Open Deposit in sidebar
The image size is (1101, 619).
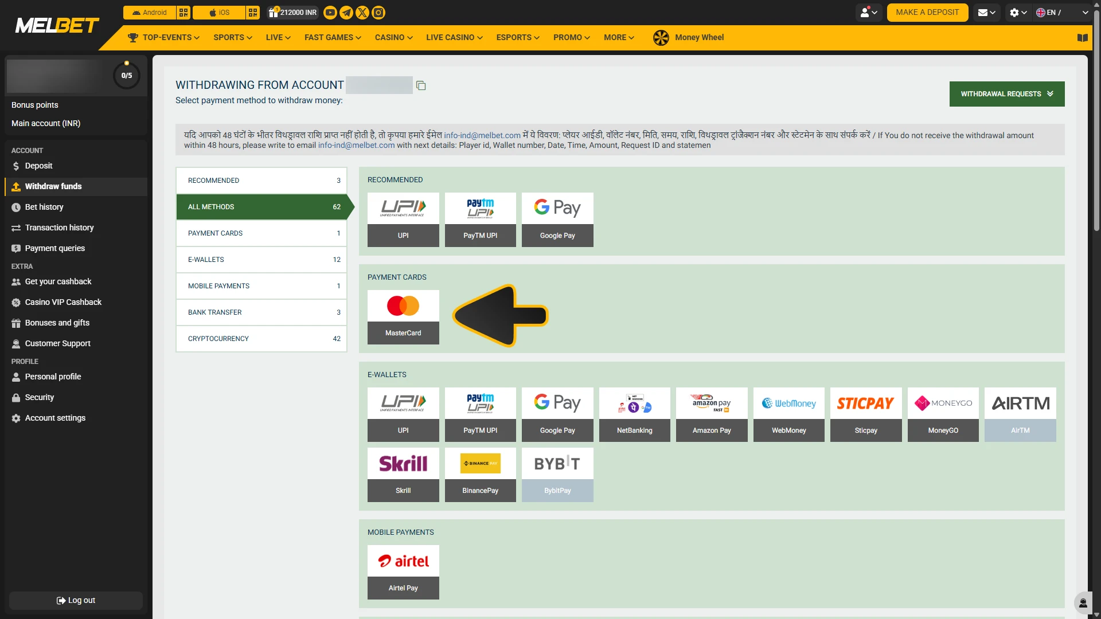pos(76,166)
